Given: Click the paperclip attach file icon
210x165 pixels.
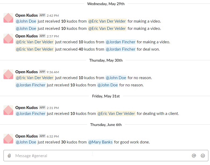Looking at the screenshot, I should coord(9,156).
